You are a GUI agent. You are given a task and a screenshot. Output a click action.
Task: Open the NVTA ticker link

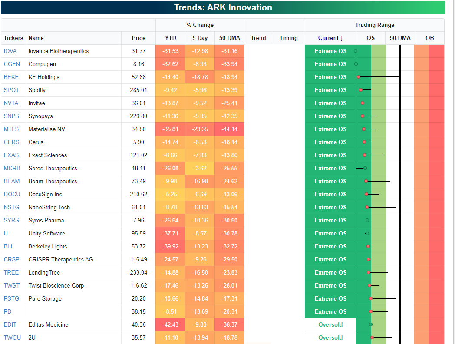(11, 103)
